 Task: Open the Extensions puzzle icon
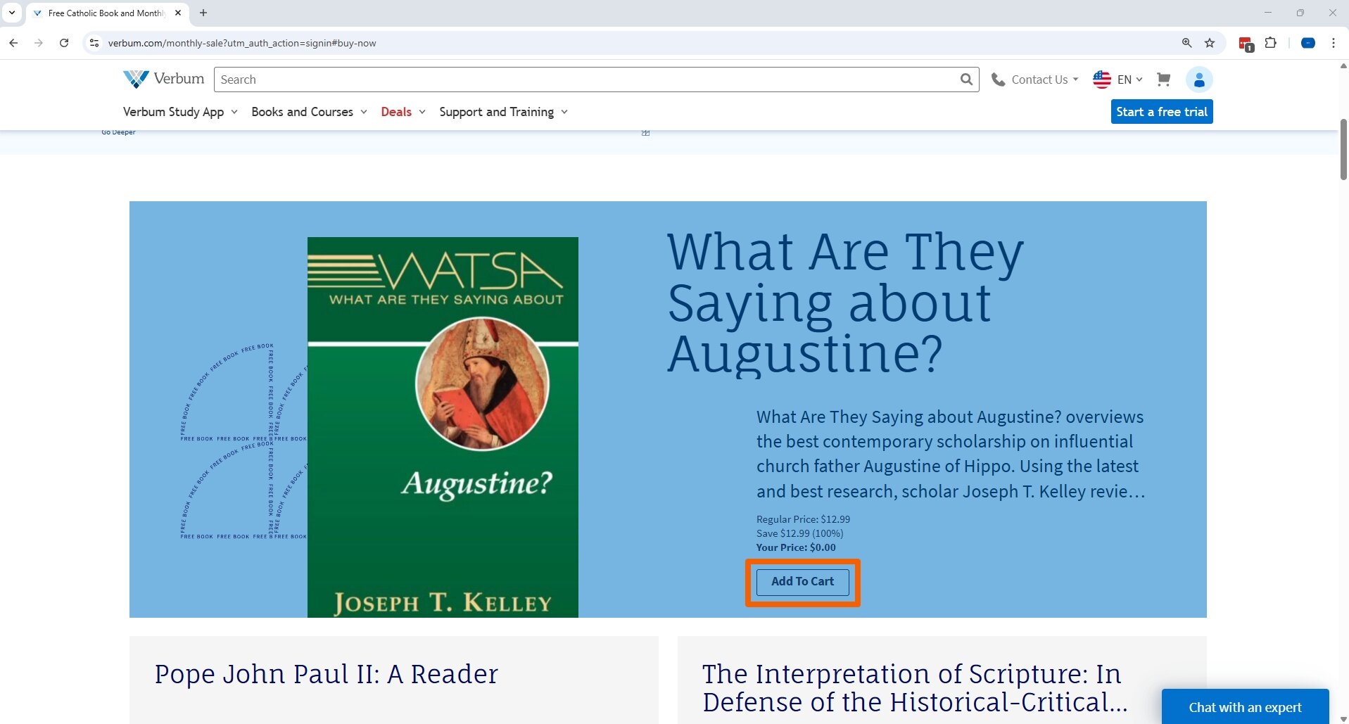click(1270, 43)
